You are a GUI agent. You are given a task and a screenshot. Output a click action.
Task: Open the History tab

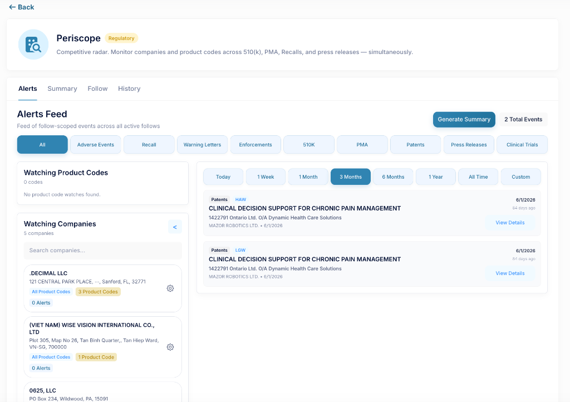[x=129, y=89]
